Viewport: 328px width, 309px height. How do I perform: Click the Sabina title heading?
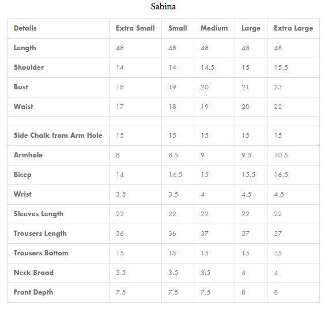[x=163, y=6]
